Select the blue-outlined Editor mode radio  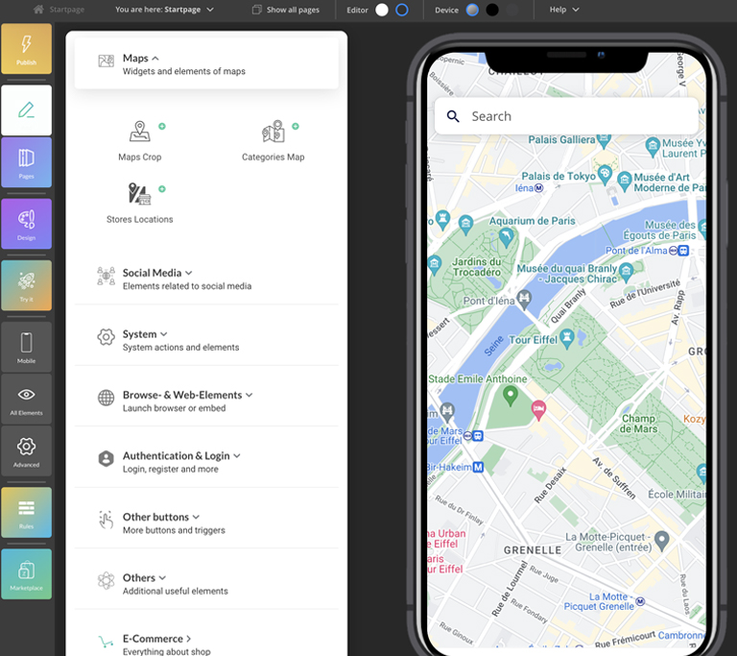(402, 10)
